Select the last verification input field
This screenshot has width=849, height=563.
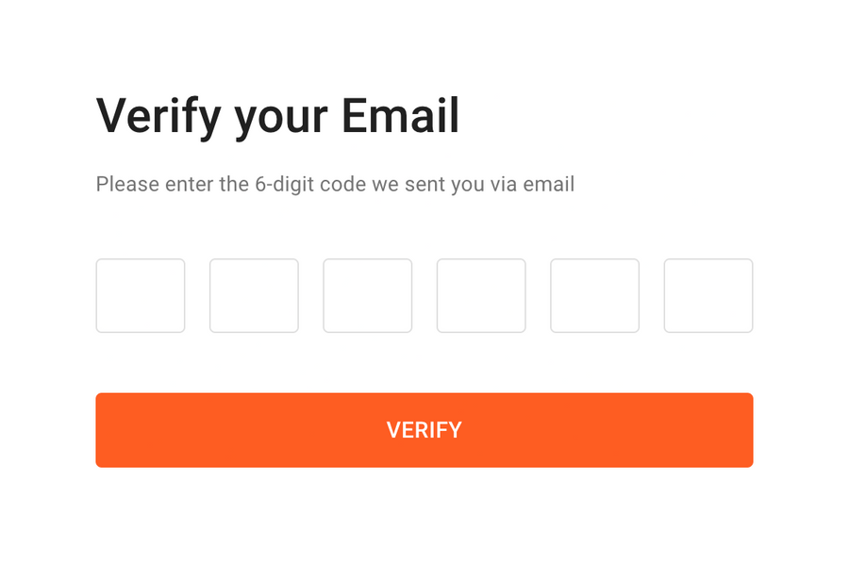pos(707,295)
